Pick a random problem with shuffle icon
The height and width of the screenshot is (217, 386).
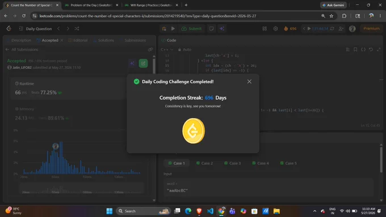[77, 29]
